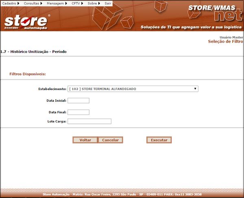Click into the Lote Carga field
Viewport: 244px width, 198px height.
(89, 121)
